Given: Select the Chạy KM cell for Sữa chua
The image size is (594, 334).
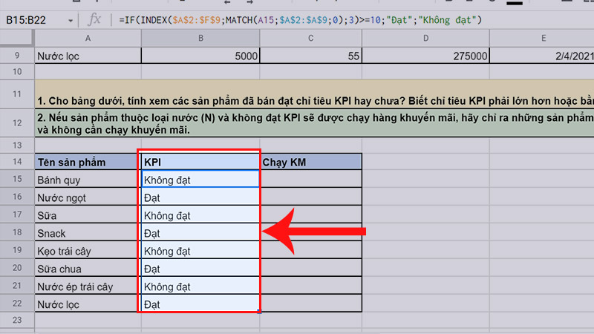Looking at the screenshot, I should [310, 269].
